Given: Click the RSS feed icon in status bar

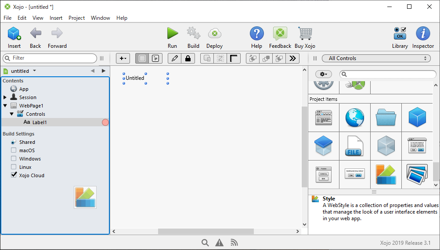Looking at the screenshot, I should pyautogui.click(x=234, y=243).
